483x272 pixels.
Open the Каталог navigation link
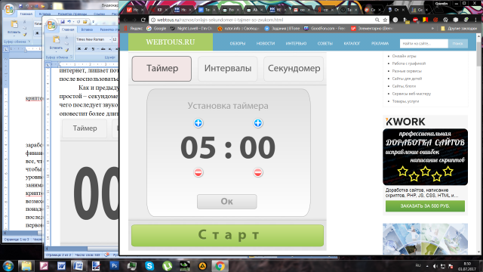(x=352, y=44)
